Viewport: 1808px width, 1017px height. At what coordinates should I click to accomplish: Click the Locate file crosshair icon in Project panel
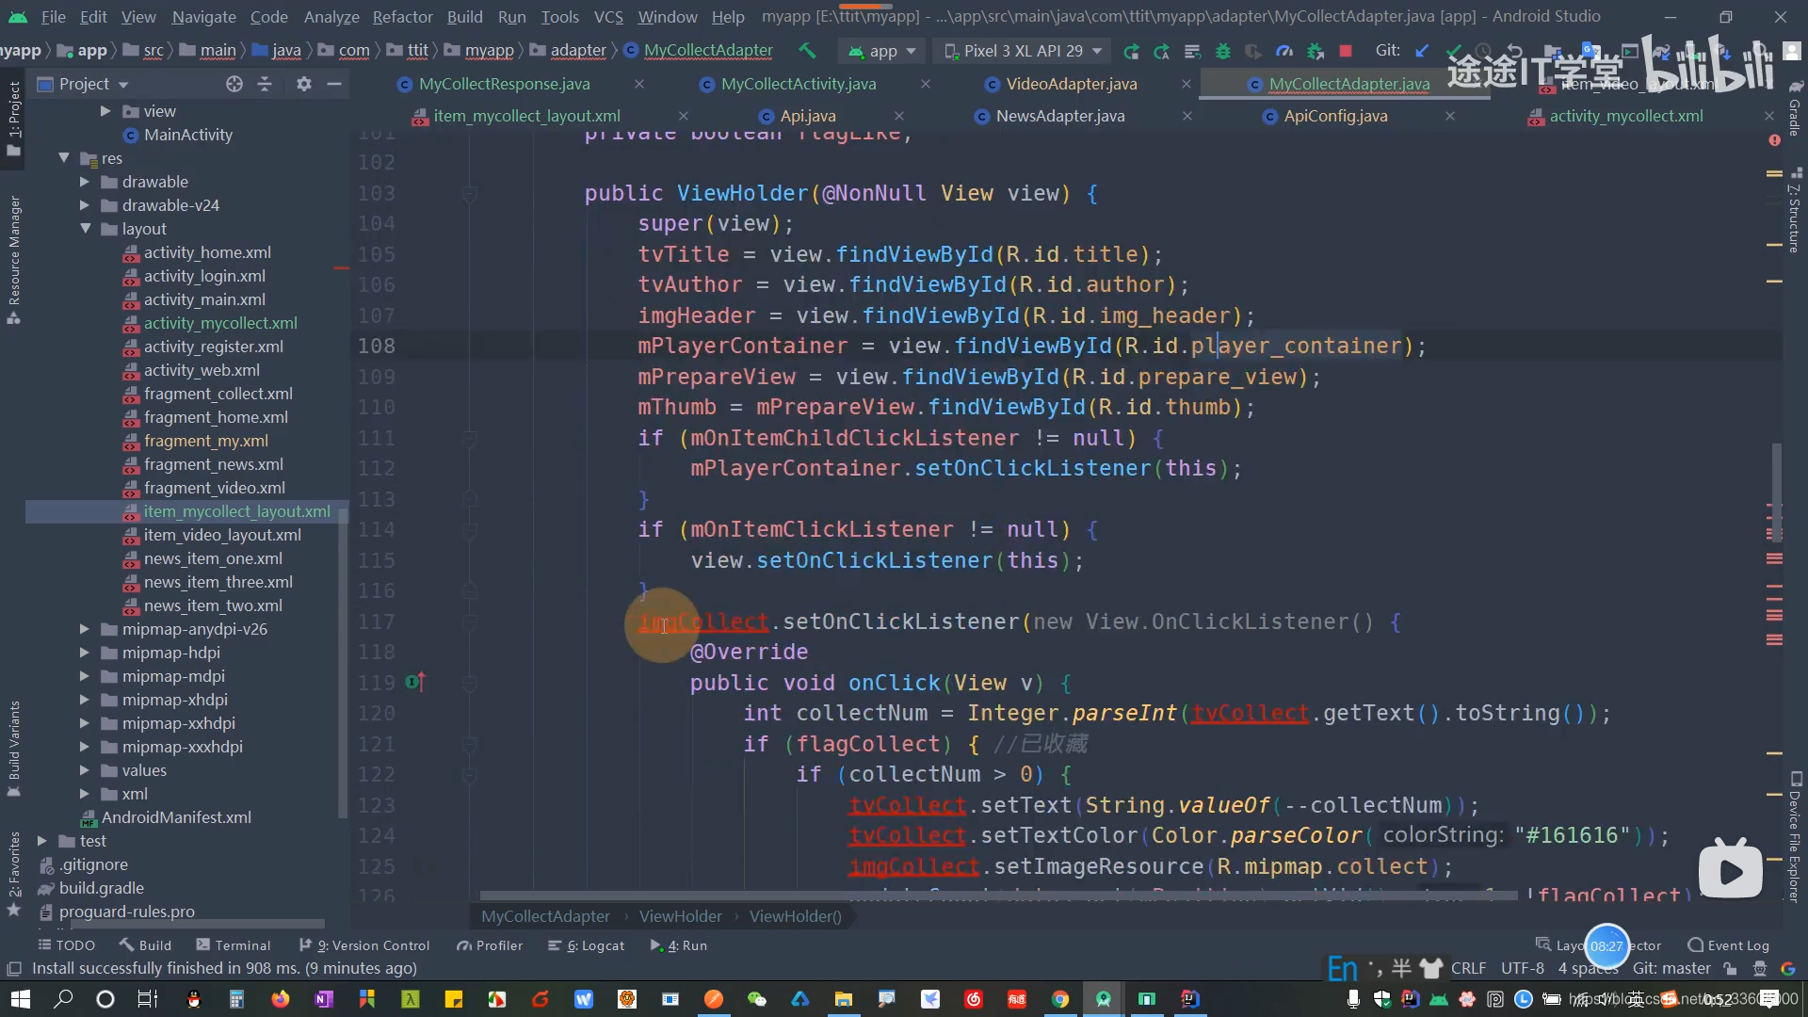[x=234, y=84]
